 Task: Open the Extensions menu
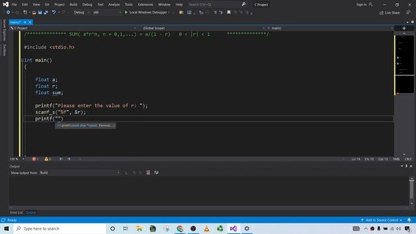coord(146,5)
